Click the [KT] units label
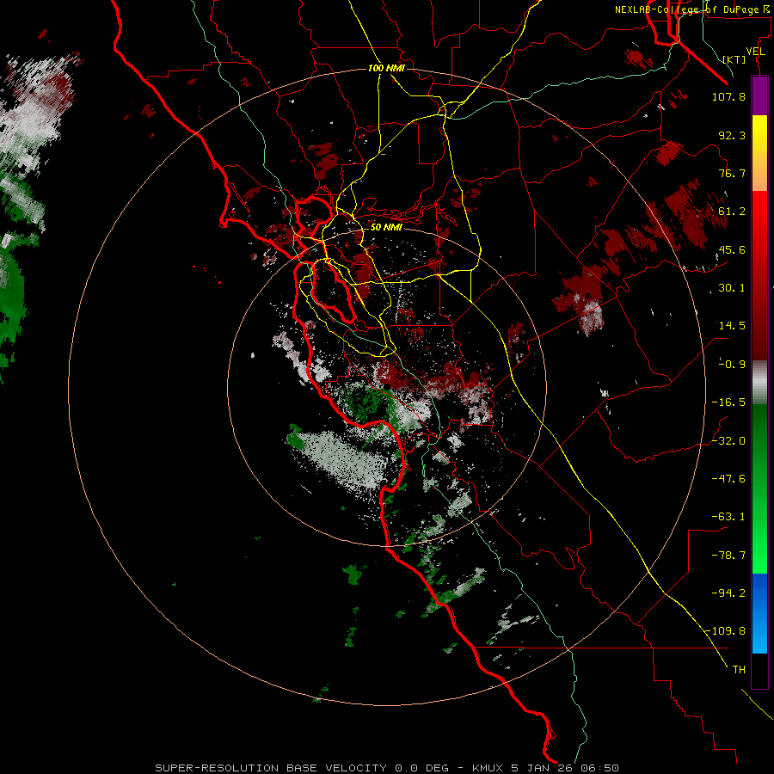The height and width of the screenshot is (774, 774). click(x=734, y=59)
